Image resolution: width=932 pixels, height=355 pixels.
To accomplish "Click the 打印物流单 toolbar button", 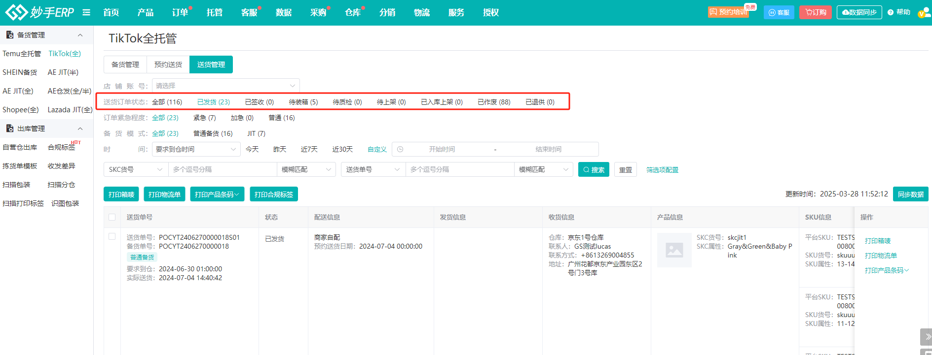I will (164, 194).
